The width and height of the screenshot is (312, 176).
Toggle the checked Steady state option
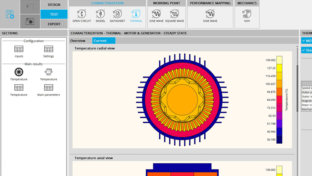(x=306, y=50)
